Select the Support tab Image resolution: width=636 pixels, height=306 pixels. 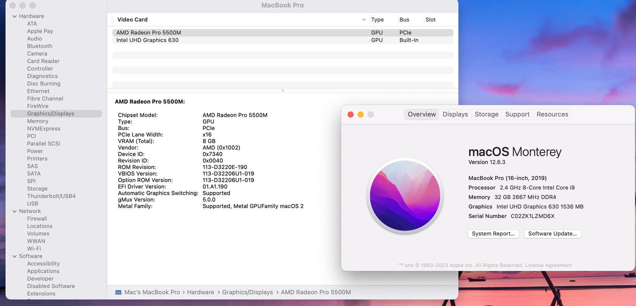[517, 114]
